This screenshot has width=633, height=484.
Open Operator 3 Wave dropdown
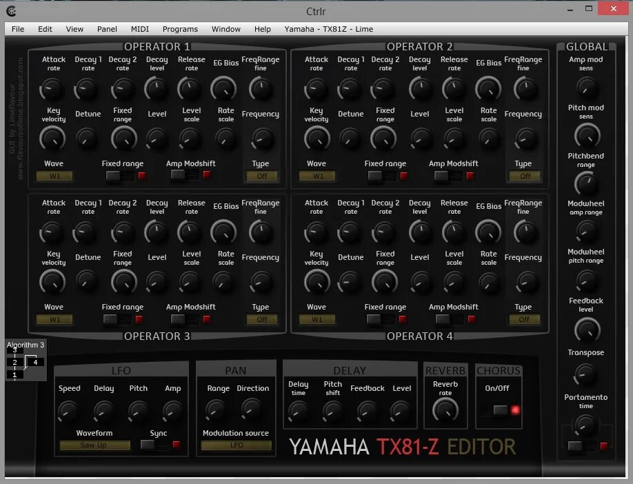54,319
